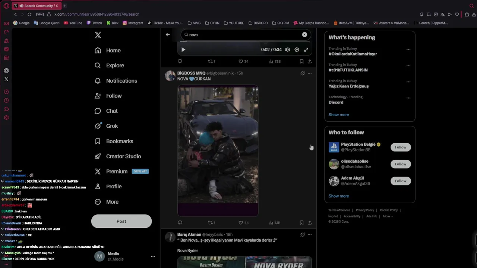Screen dimensions: 477x268
Task: Open trend #OkullardaKatliamaHayır
Action: [x=353, y=54]
